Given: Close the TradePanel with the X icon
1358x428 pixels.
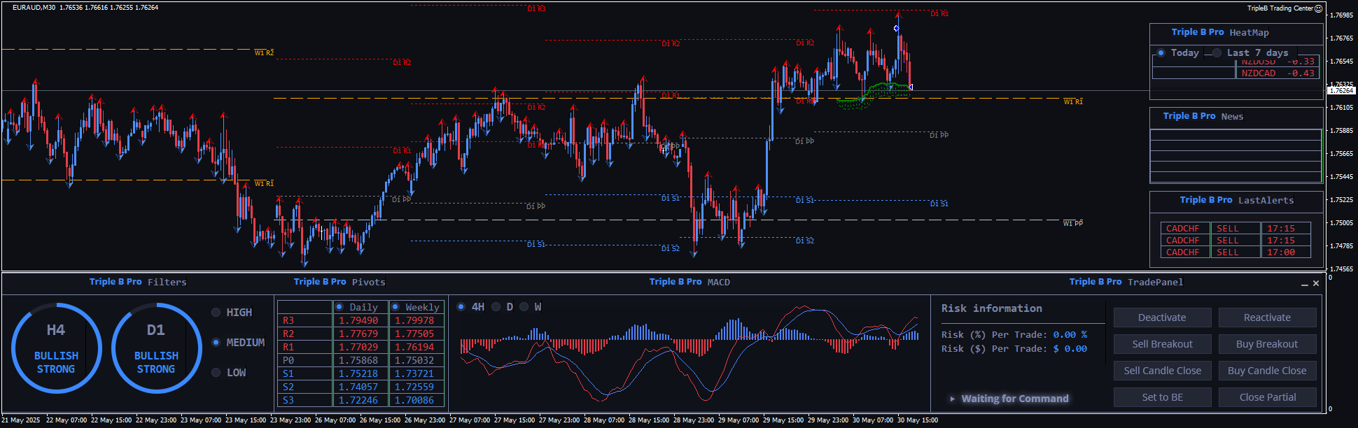Looking at the screenshot, I should pyautogui.click(x=1316, y=283).
